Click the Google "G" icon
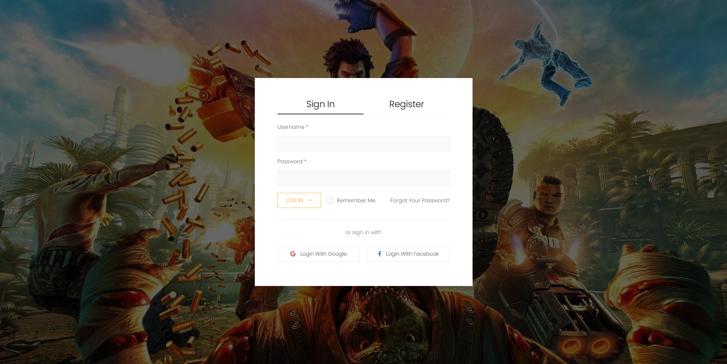The width and height of the screenshot is (727, 364). 293,254
